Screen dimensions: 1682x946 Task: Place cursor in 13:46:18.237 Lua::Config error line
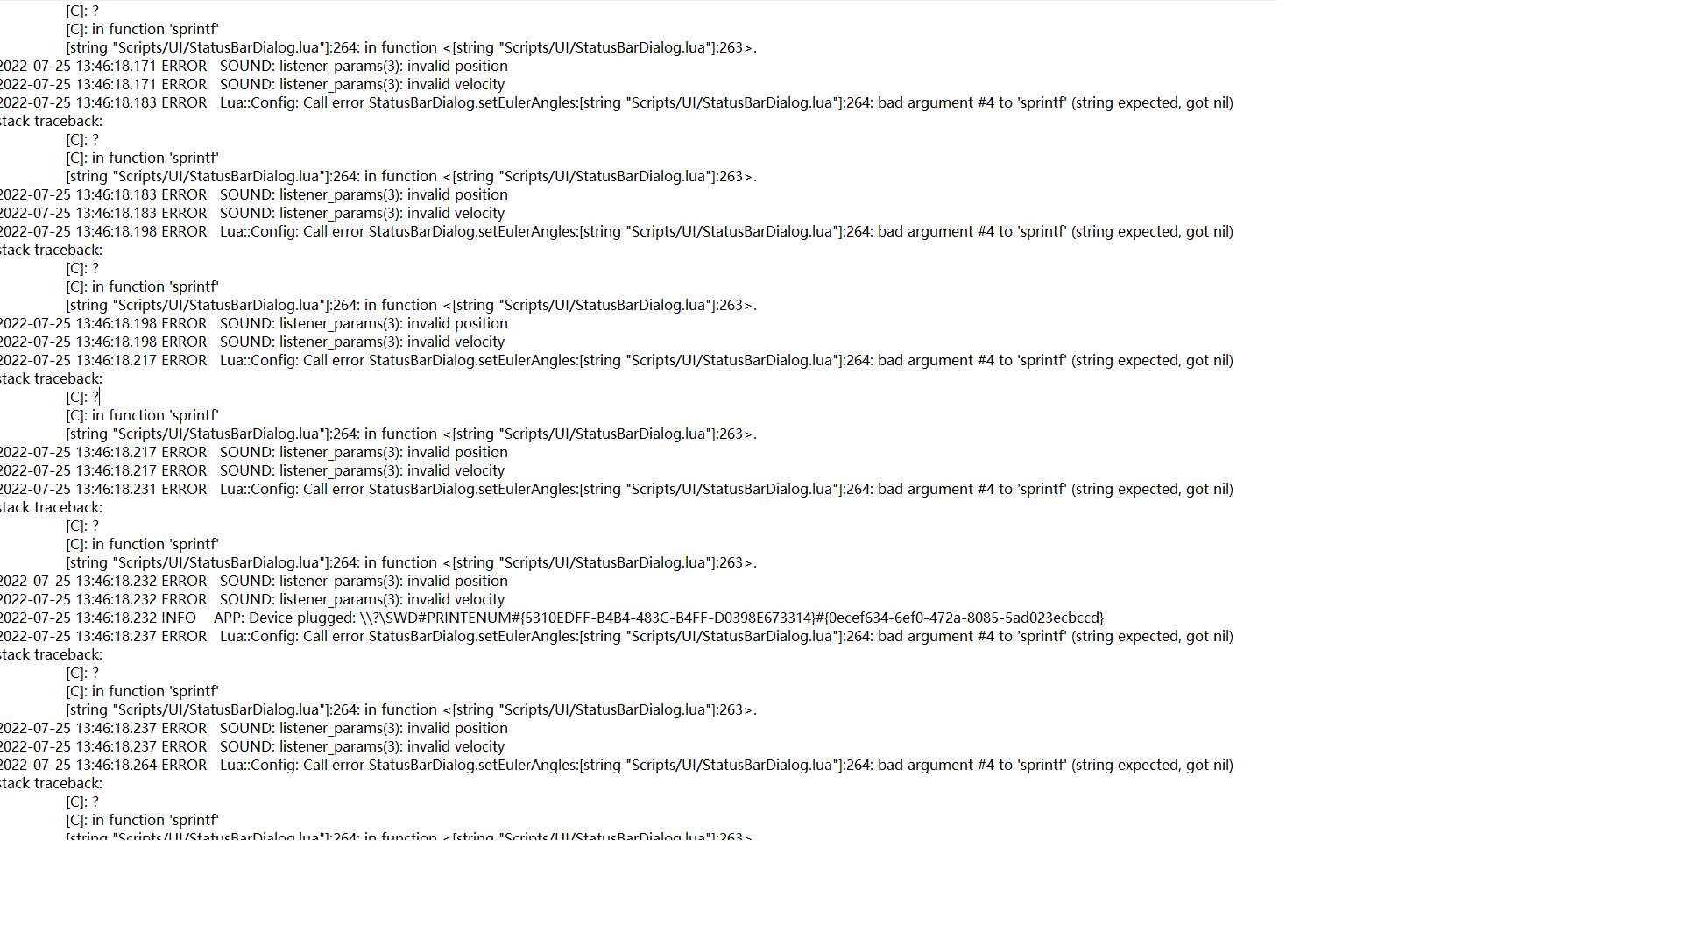[x=617, y=636]
